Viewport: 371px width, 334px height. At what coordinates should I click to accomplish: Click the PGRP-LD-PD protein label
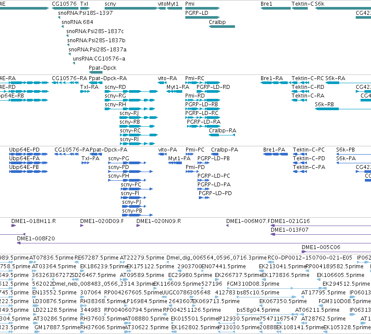point(215,193)
